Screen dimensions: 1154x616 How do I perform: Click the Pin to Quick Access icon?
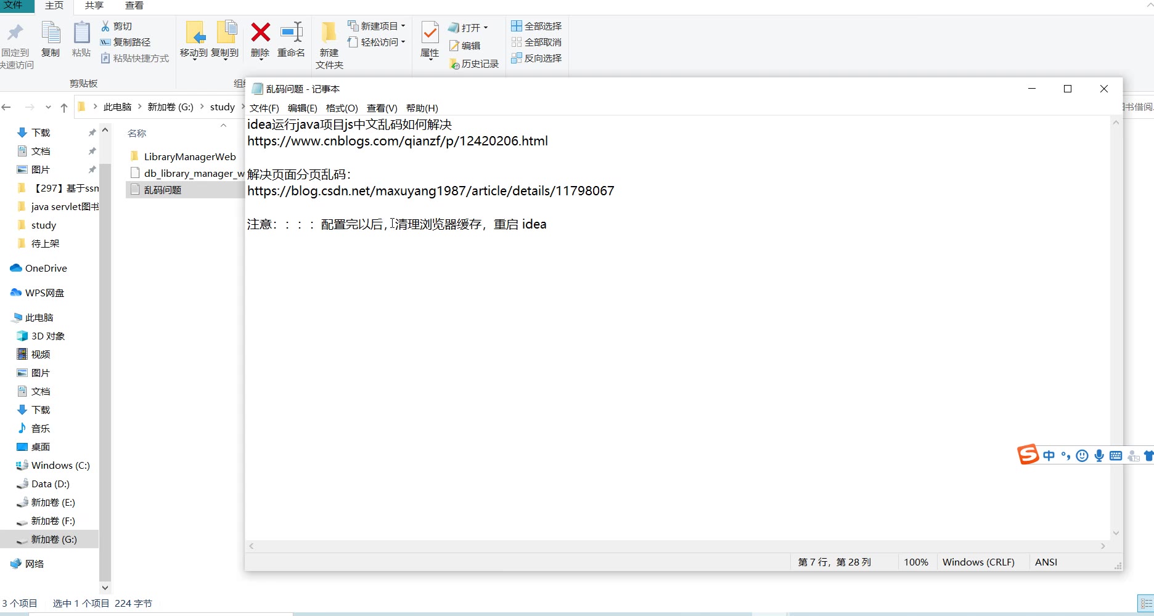[x=15, y=33]
